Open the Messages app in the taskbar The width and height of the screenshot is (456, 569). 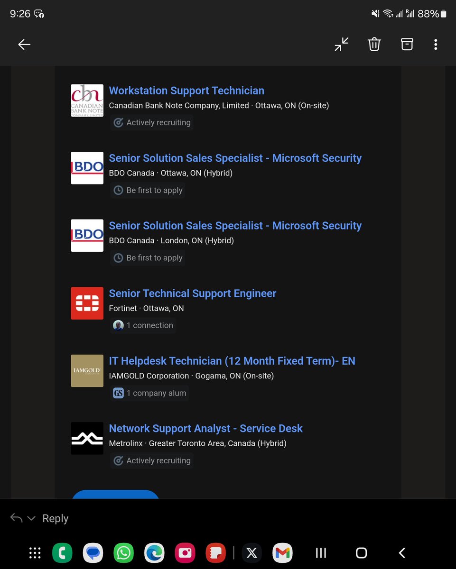coord(93,553)
